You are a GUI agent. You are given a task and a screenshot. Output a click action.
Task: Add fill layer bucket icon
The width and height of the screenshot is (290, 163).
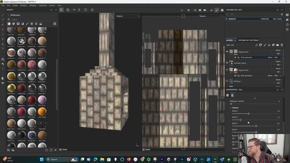pos(269,45)
